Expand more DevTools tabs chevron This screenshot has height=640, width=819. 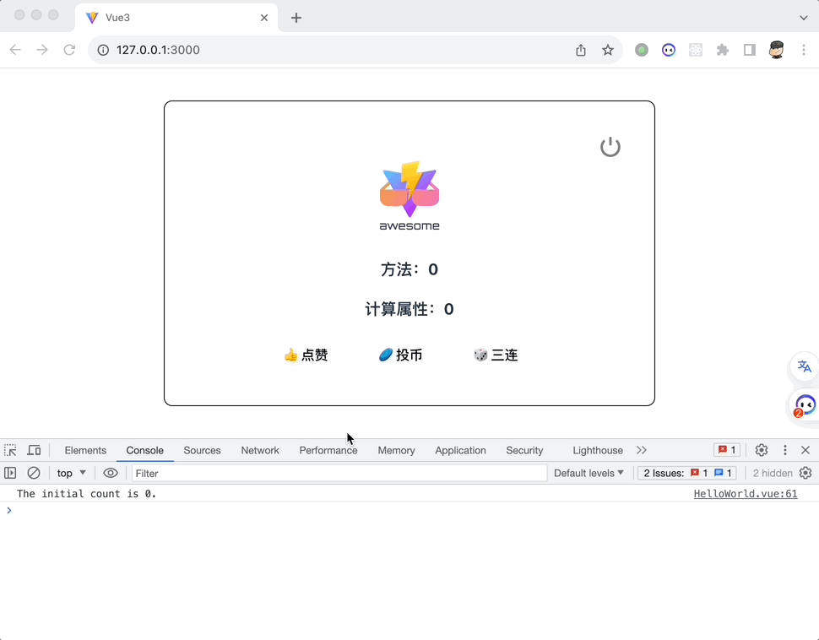(x=642, y=450)
